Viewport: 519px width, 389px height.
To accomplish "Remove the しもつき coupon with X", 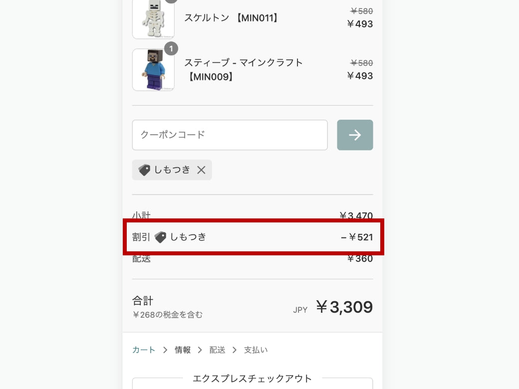I will pos(201,170).
